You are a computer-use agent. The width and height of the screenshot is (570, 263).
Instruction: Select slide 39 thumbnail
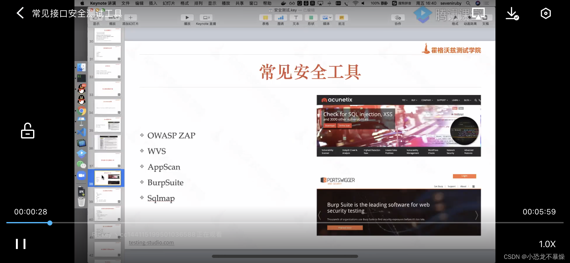click(x=108, y=195)
